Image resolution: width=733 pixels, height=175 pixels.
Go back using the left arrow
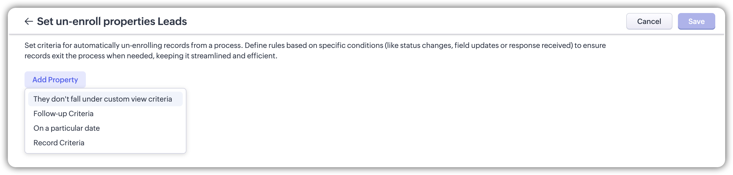click(x=29, y=21)
